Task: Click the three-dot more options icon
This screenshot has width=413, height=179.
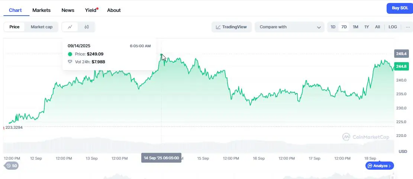Action: pos(408,27)
